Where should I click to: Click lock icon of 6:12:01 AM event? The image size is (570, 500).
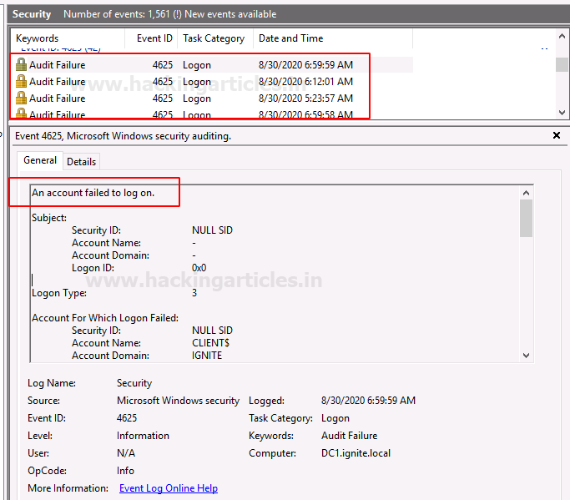click(21, 82)
